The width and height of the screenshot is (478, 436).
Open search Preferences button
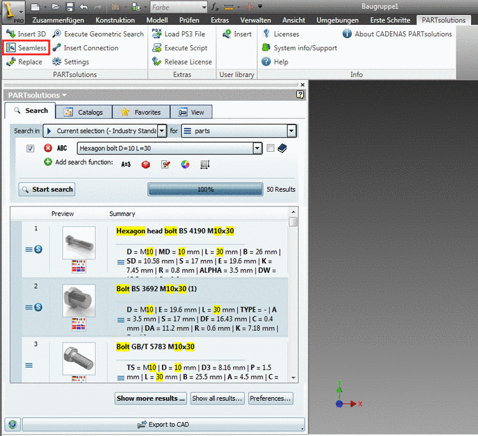[x=270, y=398]
